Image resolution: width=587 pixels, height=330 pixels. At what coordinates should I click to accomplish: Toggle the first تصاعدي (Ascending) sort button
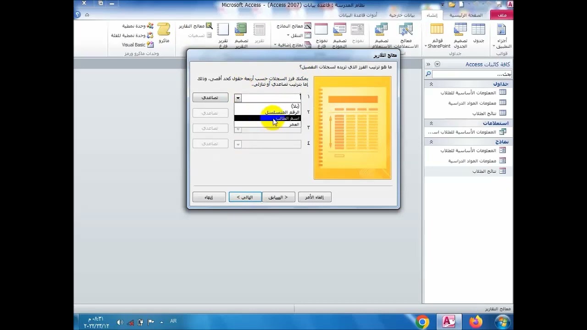click(210, 98)
